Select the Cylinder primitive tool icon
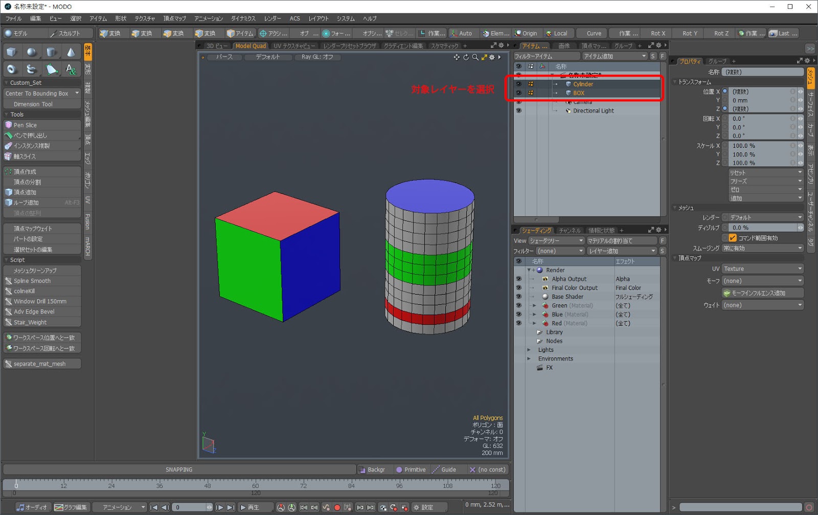Screen dimensions: 818x515 (51, 52)
